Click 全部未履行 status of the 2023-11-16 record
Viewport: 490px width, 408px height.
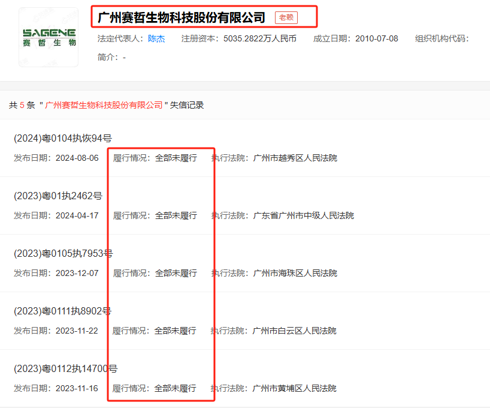pyautogui.click(x=175, y=389)
